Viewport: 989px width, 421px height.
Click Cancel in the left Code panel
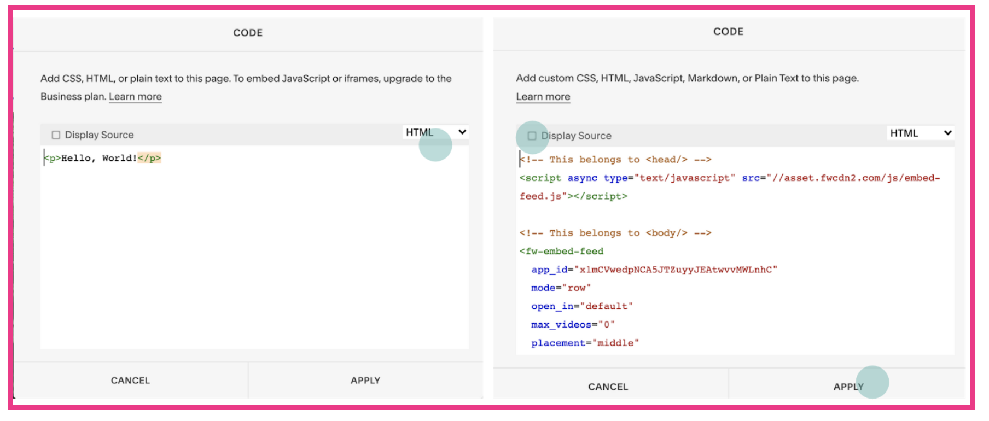(130, 381)
